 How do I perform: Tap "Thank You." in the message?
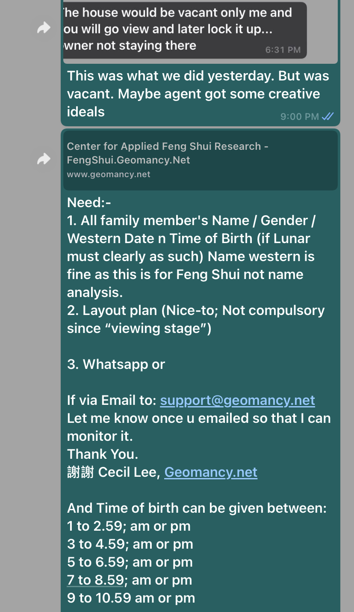103,454
